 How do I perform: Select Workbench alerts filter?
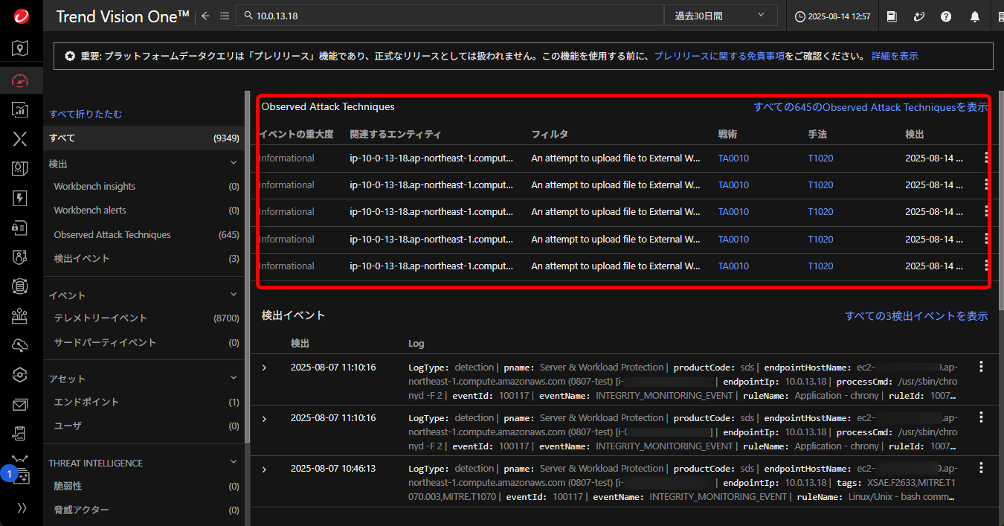pyautogui.click(x=144, y=211)
